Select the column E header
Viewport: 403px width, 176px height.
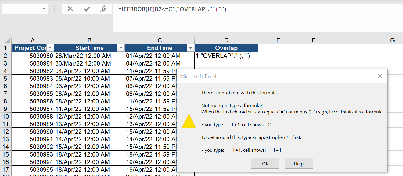coord(278,40)
